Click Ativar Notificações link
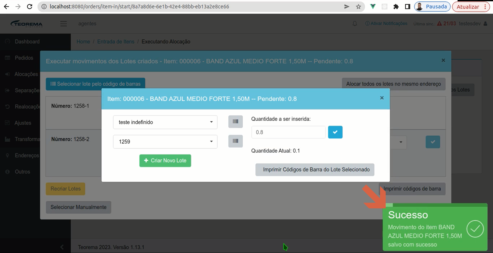 pyautogui.click(x=386, y=24)
